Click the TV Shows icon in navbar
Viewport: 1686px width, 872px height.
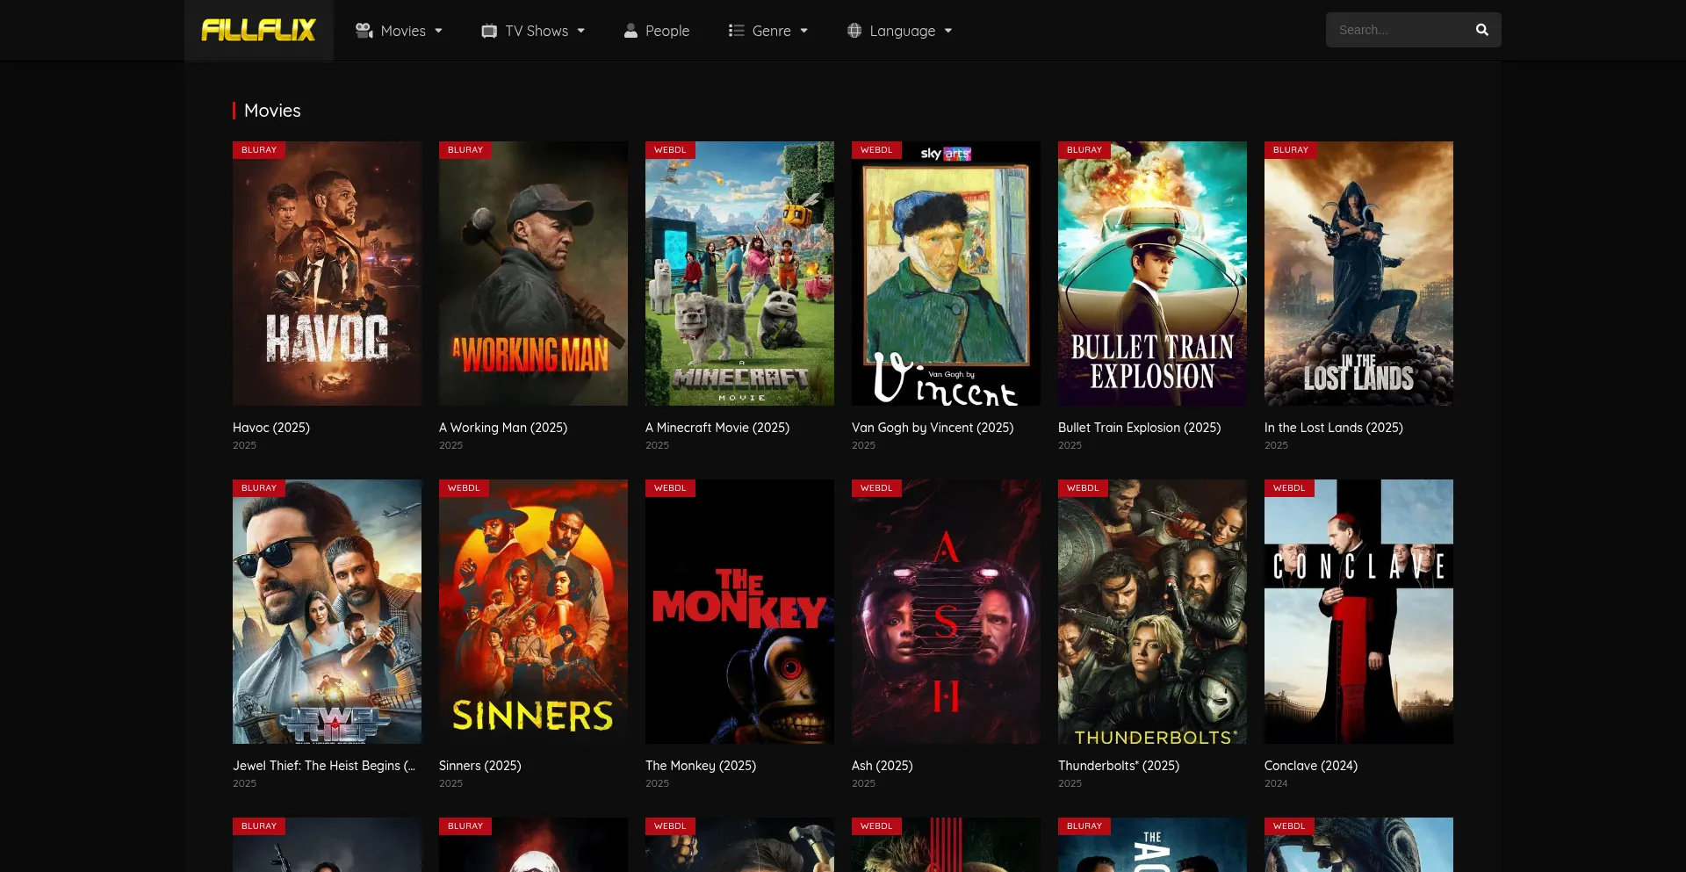pos(489,31)
